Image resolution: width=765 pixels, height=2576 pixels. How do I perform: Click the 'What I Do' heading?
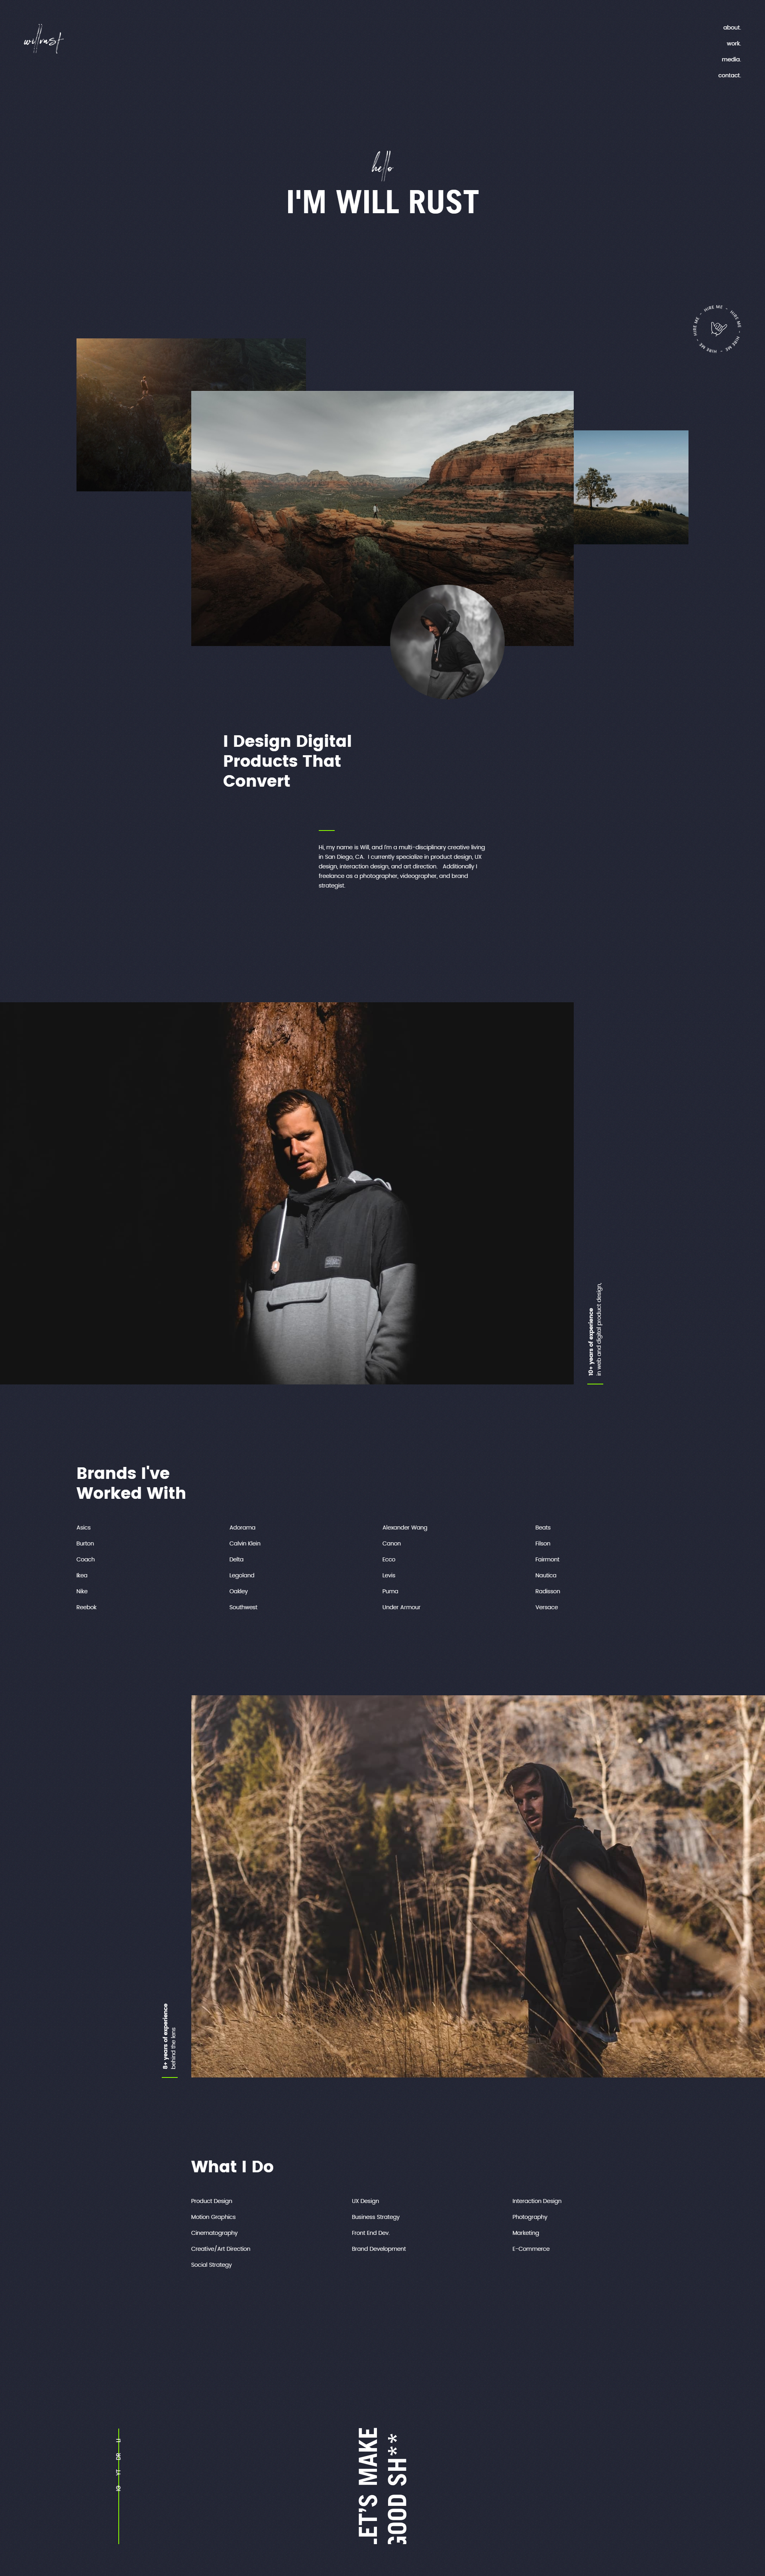(x=232, y=2166)
